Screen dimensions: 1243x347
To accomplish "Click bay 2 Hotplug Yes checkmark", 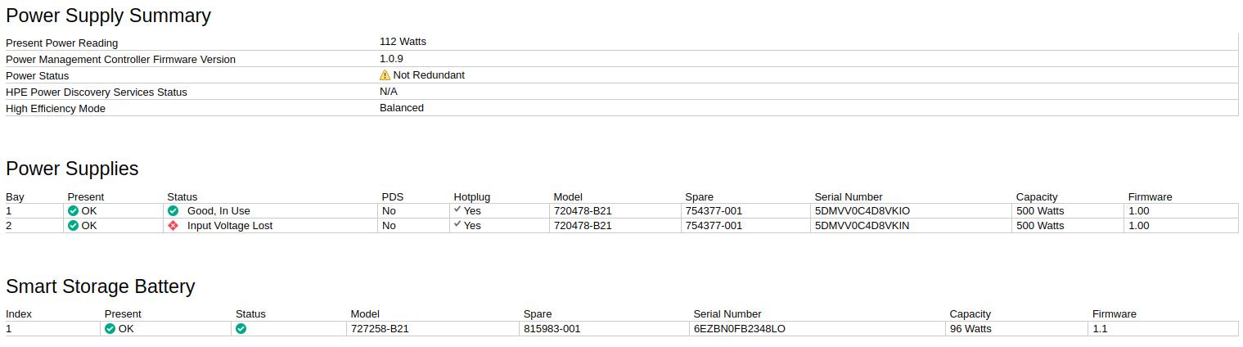I will pyautogui.click(x=458, y=224).
